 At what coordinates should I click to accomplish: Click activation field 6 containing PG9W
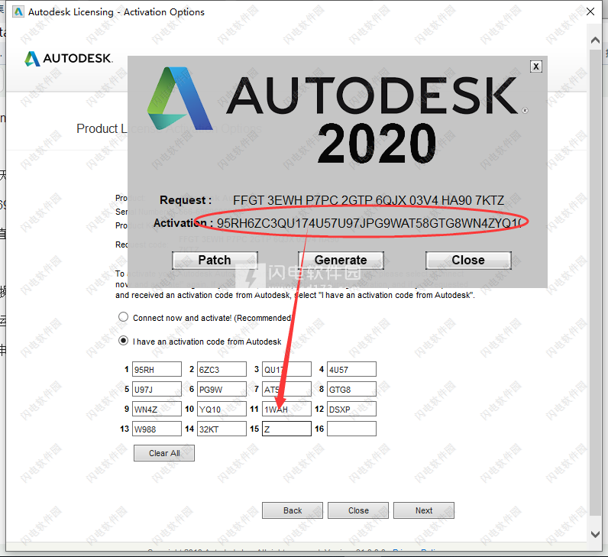[x=222, y=389]
